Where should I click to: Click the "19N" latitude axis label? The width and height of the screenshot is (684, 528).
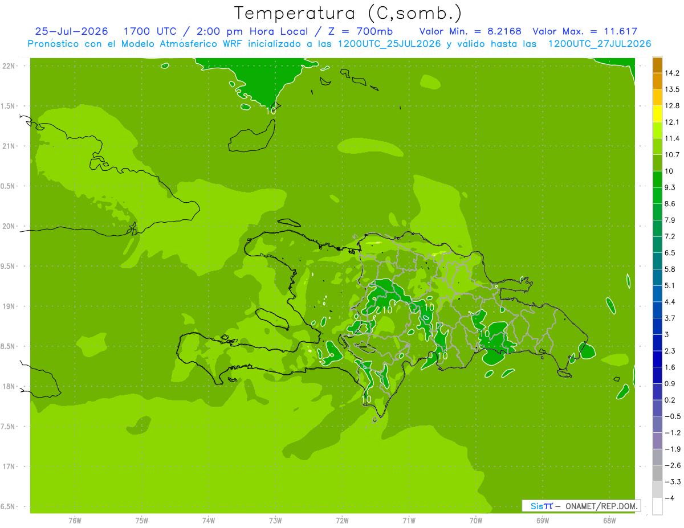click(x=10, y=306)
